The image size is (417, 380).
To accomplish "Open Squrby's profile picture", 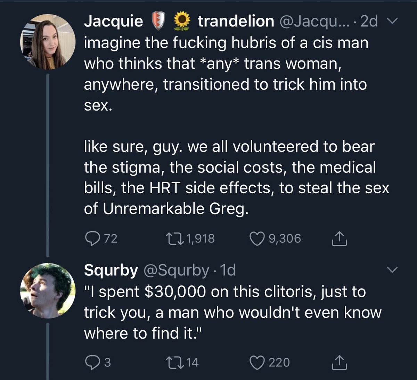I will click(x=48, y=291).
